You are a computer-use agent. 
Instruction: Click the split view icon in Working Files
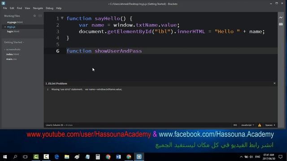(x=40, y=16)
